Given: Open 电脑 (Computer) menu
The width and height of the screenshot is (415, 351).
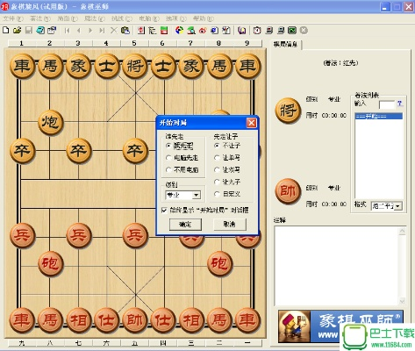Looking at the screenshot, I should [149, 18].
